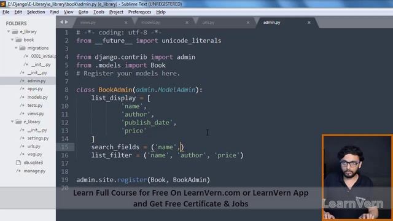Viewport: 393px width, 221px height.
Task: Collapse the top e_library root folder
Action: pyautogui.click(x=9, y=31)
